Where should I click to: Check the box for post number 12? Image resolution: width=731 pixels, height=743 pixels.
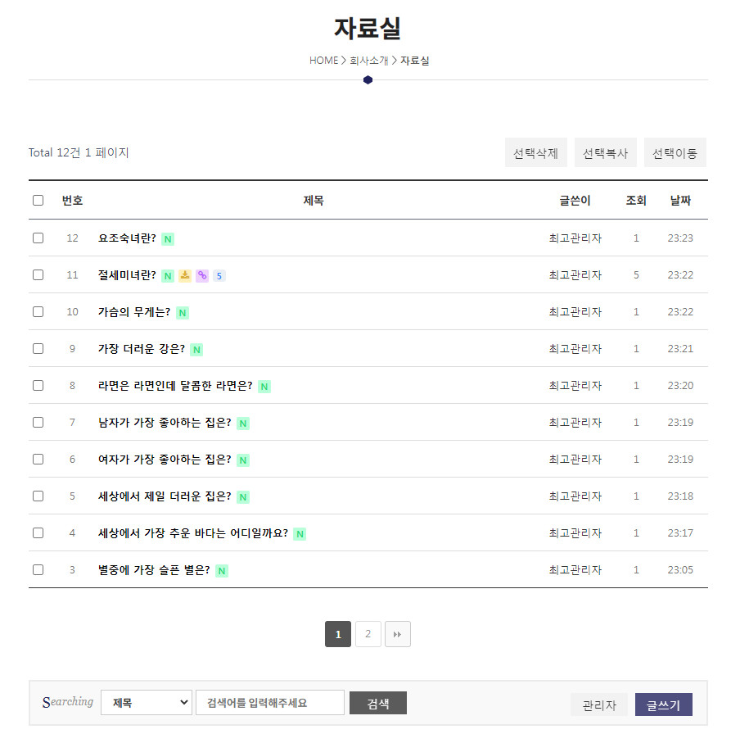pyautogui.click(x=38, y=238)
